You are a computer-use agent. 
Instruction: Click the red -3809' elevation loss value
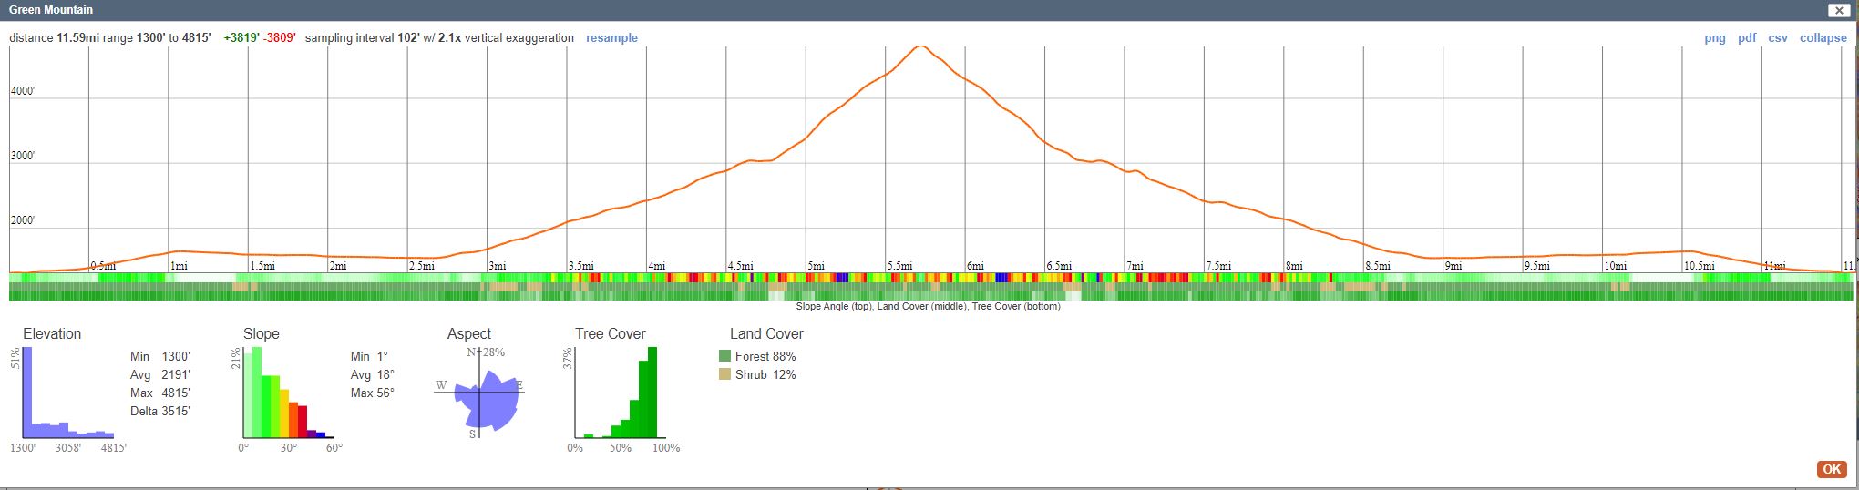[x=280, y=38]
